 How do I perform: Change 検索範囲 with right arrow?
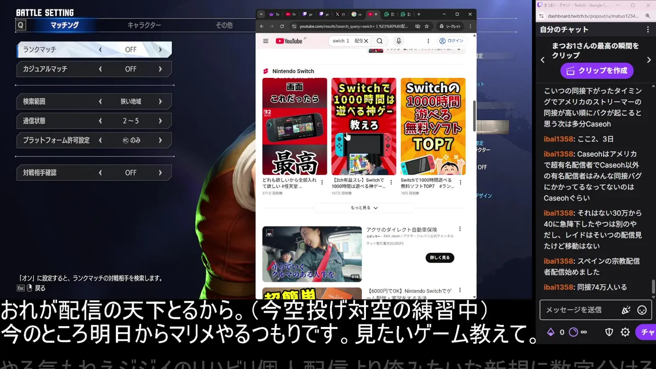(x=160, y=101)
